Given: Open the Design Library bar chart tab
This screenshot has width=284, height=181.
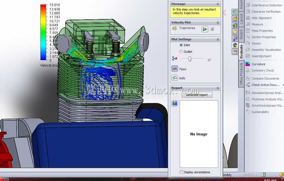Looking at the screenshot, I should [235, 25].
